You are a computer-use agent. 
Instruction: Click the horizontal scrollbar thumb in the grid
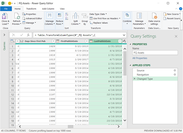(x=71, y=126)
